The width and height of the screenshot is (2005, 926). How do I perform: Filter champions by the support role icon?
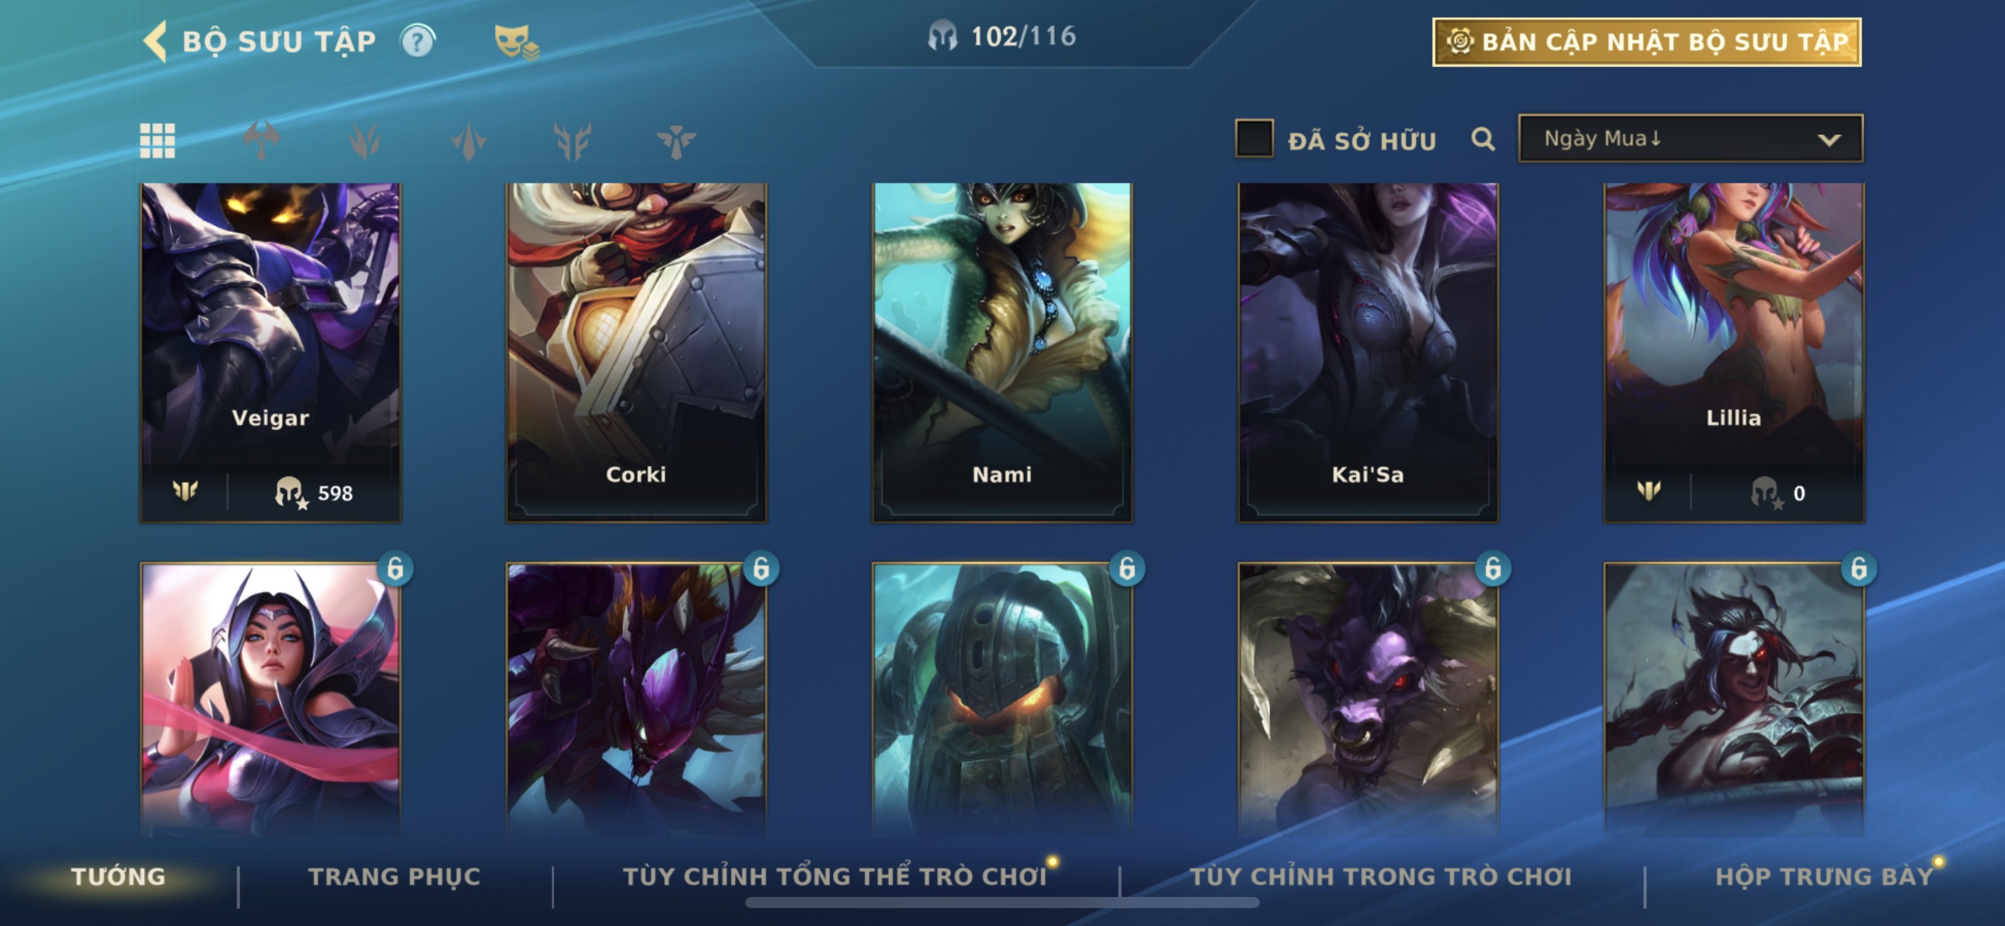(676, 141)
